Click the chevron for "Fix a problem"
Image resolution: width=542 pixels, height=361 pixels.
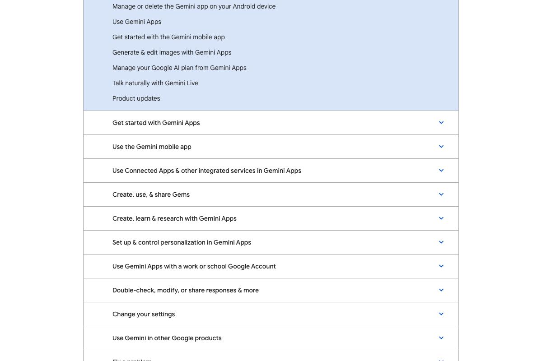[x=441, y=359]
